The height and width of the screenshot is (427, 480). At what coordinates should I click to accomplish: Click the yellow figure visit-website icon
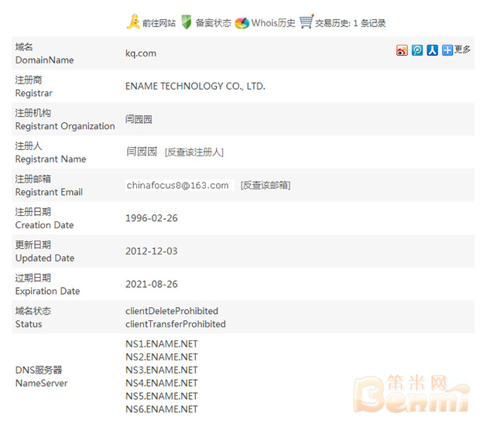pos(133,22)
